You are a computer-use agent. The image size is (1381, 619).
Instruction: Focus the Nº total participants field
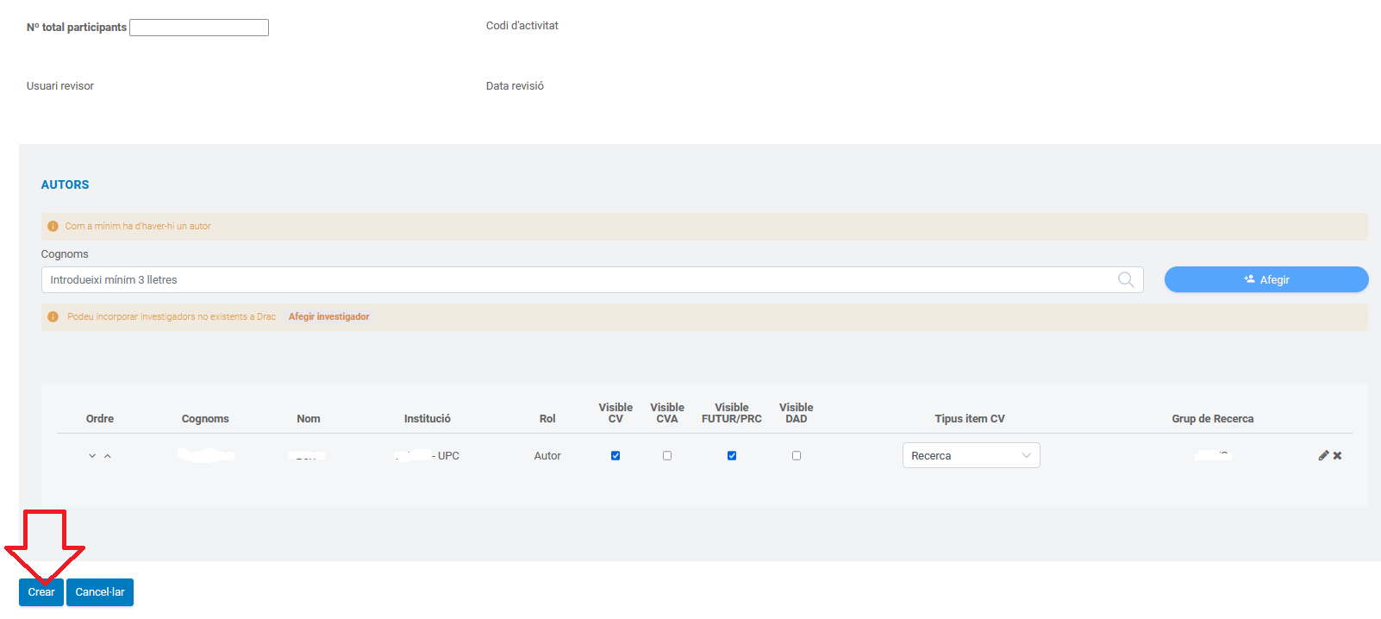[x=199, y=28]
